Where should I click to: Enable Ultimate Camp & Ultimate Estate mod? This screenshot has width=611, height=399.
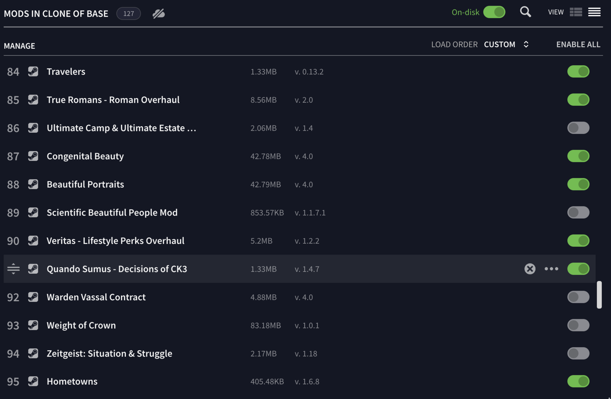(x=578, y=128)
